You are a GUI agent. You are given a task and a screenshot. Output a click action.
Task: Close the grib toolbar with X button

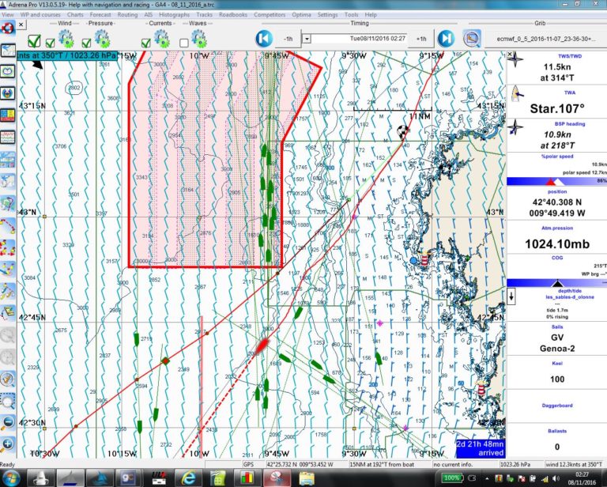pos(21,25)
